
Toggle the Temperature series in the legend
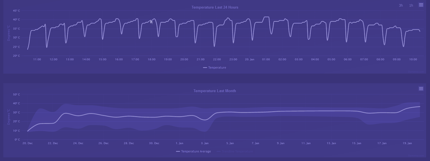214,67
